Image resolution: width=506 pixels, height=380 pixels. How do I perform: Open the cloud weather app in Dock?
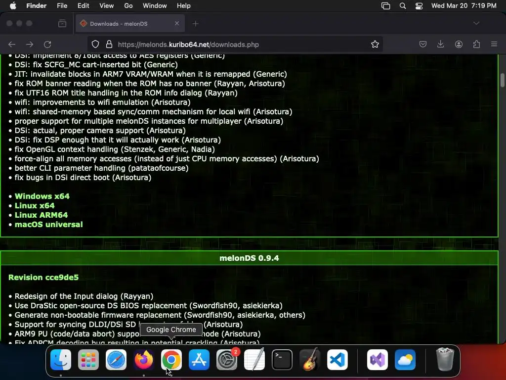[405, 360]
